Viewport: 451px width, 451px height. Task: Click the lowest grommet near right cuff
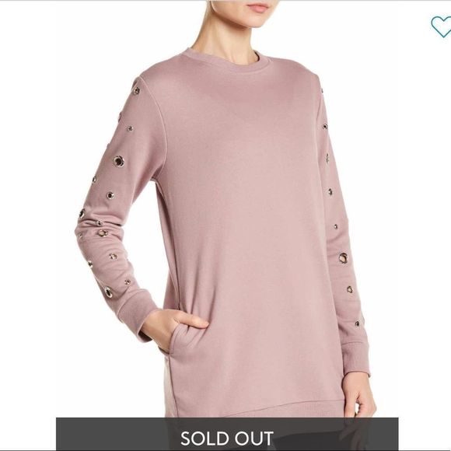point(357,323)
